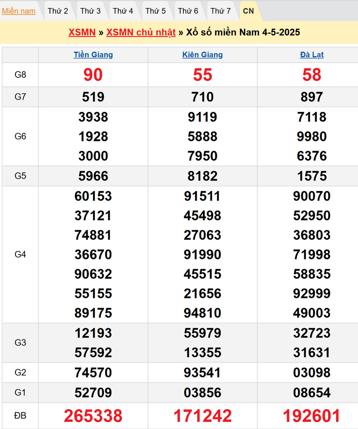Viewport: 358px width, 429px height.
Task: Open the Kiên Giang column header link
Action: pyautogui.click(x=202, y=55)
